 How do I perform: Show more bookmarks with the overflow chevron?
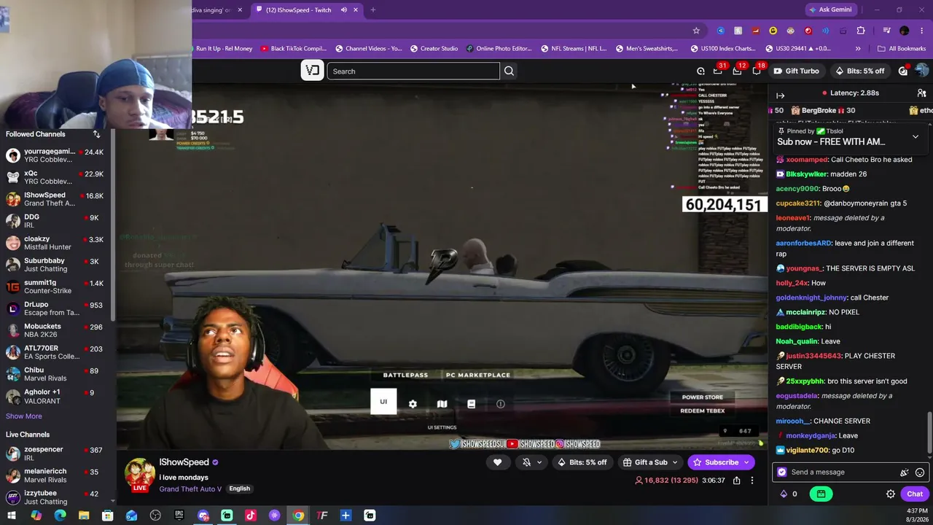point(858,49)
